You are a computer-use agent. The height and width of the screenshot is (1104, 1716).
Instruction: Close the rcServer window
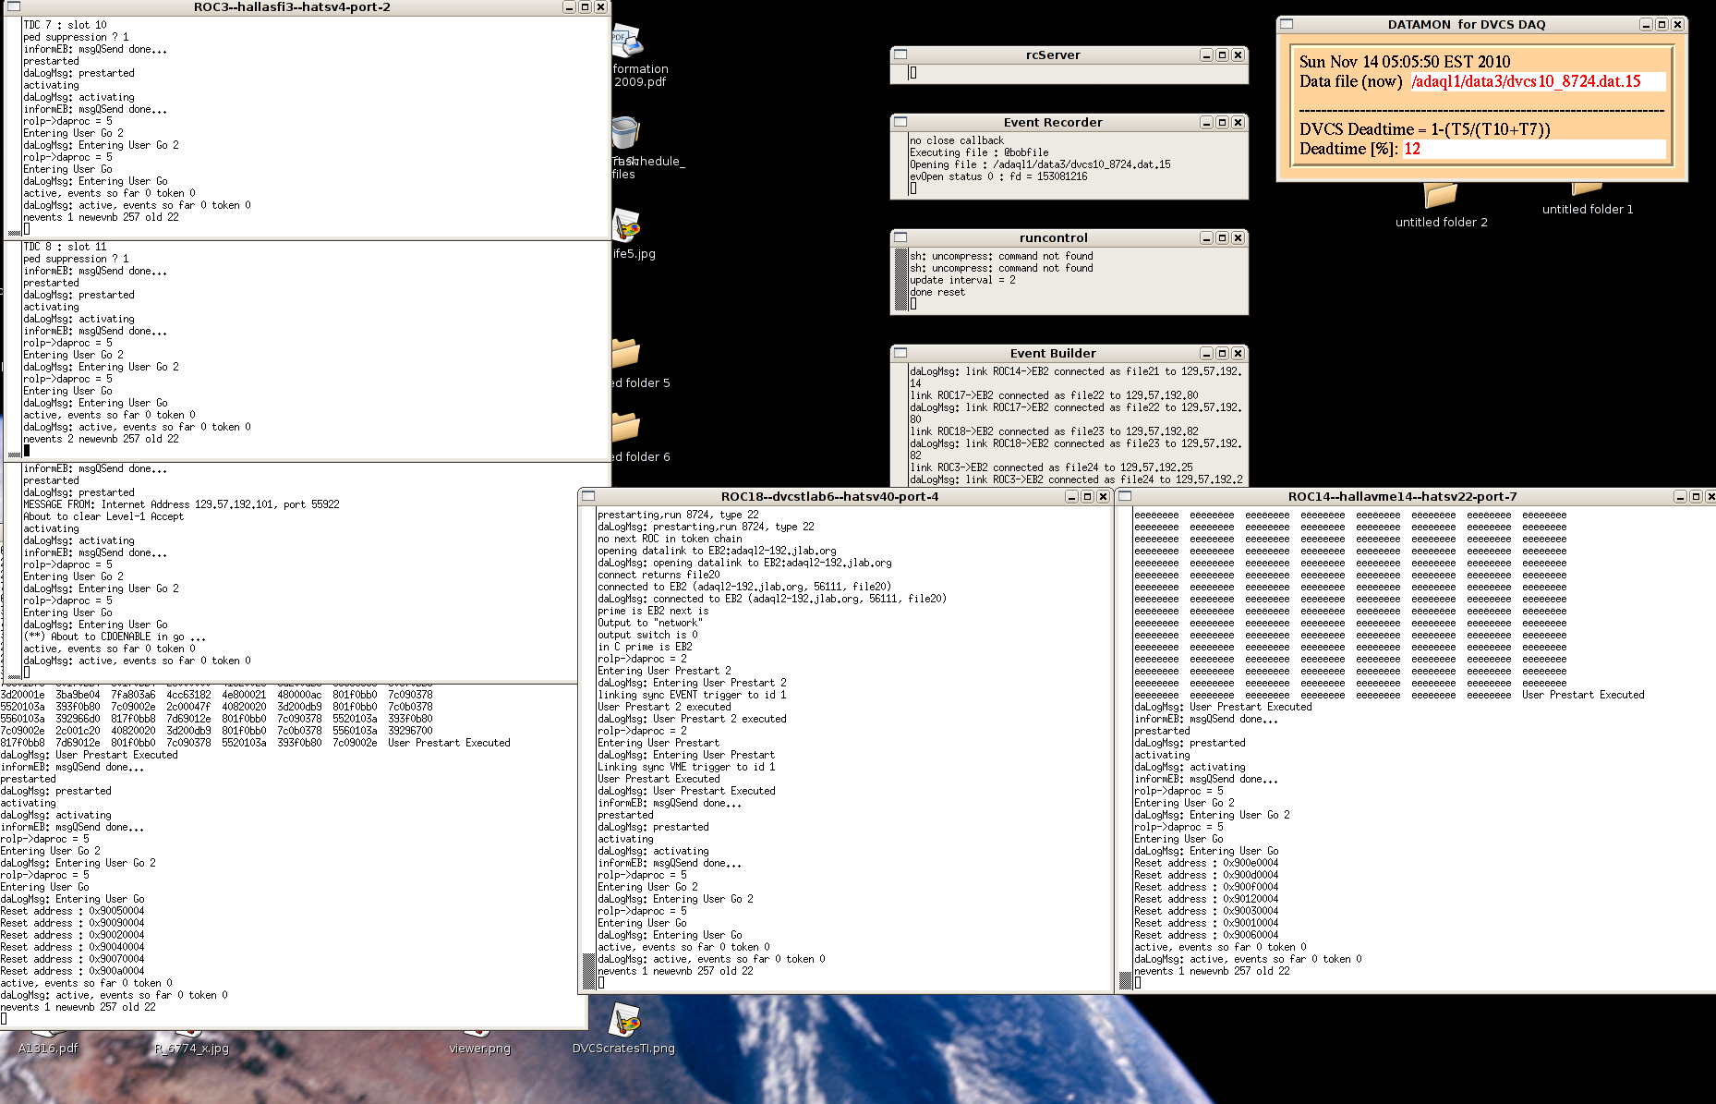coord(1238,55)
